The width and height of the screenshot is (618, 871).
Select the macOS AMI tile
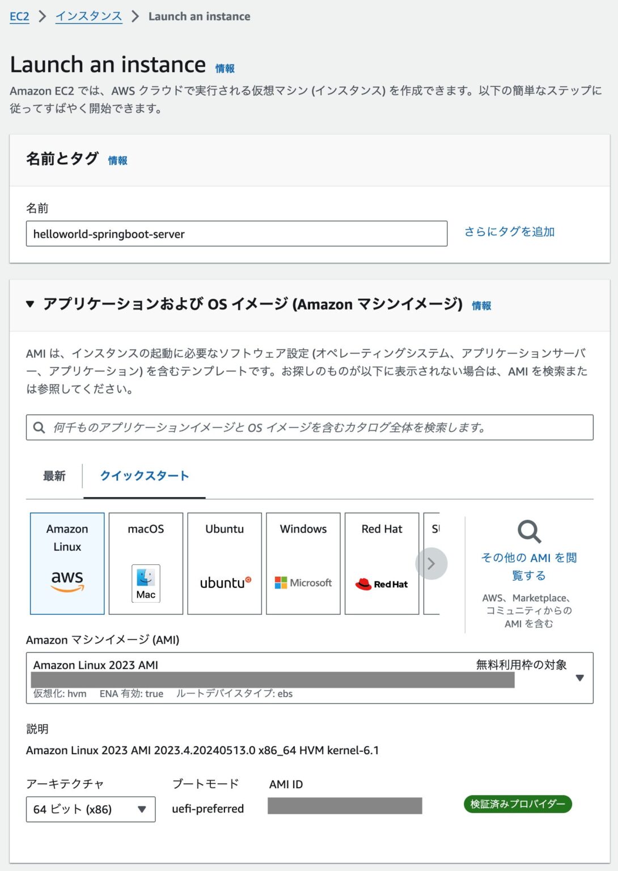tap(145, 563)
